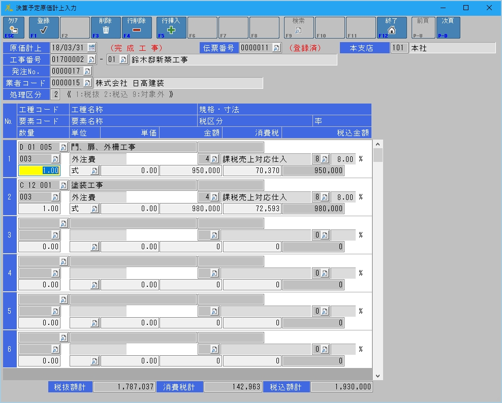502x403 pixels.
Task: Open lookup for 発注No. 0000017
Action: click(x=87, y=72)
